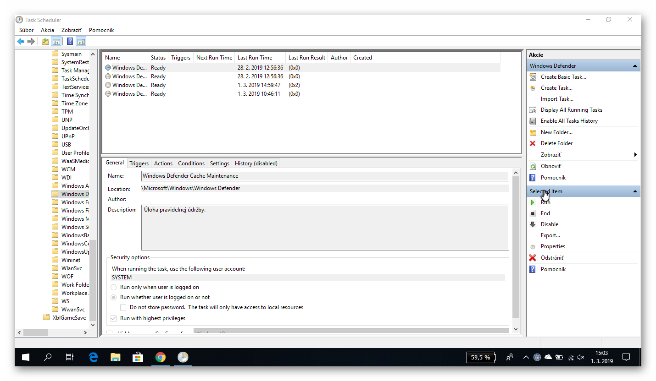Screen dimensions: 656x381
Task: Open the Akcia menu
Action: pyautogui.click(x=47, y=30)
